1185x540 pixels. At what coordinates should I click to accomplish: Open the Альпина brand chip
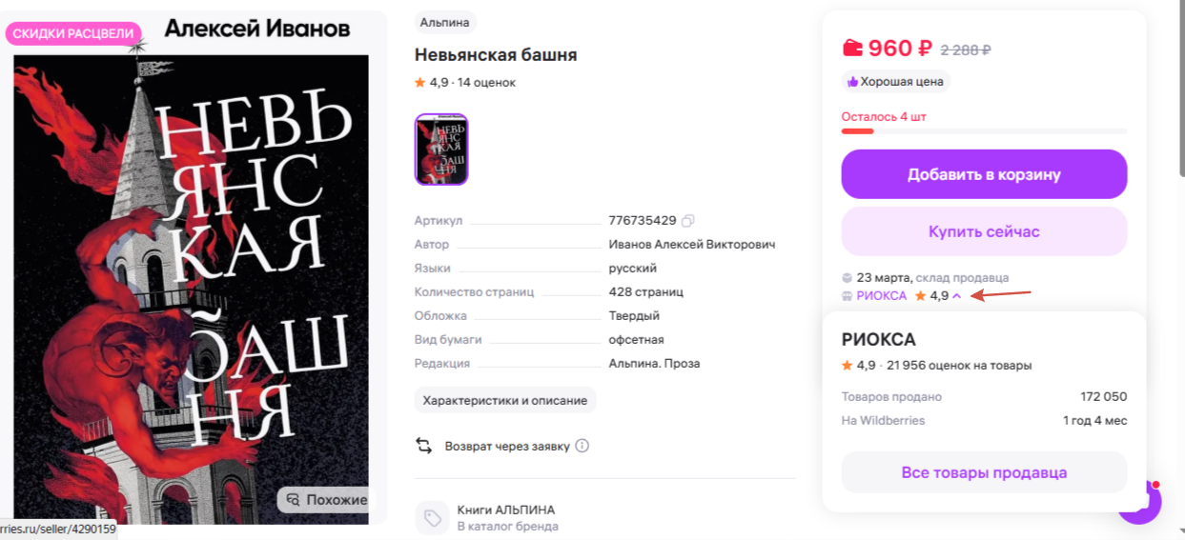pyautogui.click(x=445, y=22)
